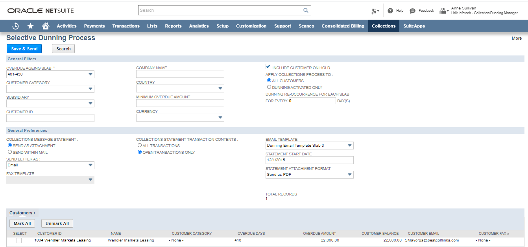This screenshot has height=247, width=528.
Task: Open the Support menu
Action: coord(282,26)
